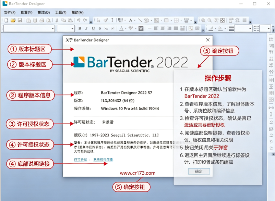Viewport: 275px width, 201px height.
Task: Open the database connection setup cylinder icon
Action: point(35,20)
